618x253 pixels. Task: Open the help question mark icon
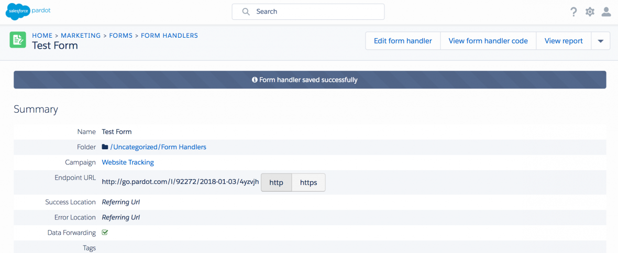coord(574,12)
